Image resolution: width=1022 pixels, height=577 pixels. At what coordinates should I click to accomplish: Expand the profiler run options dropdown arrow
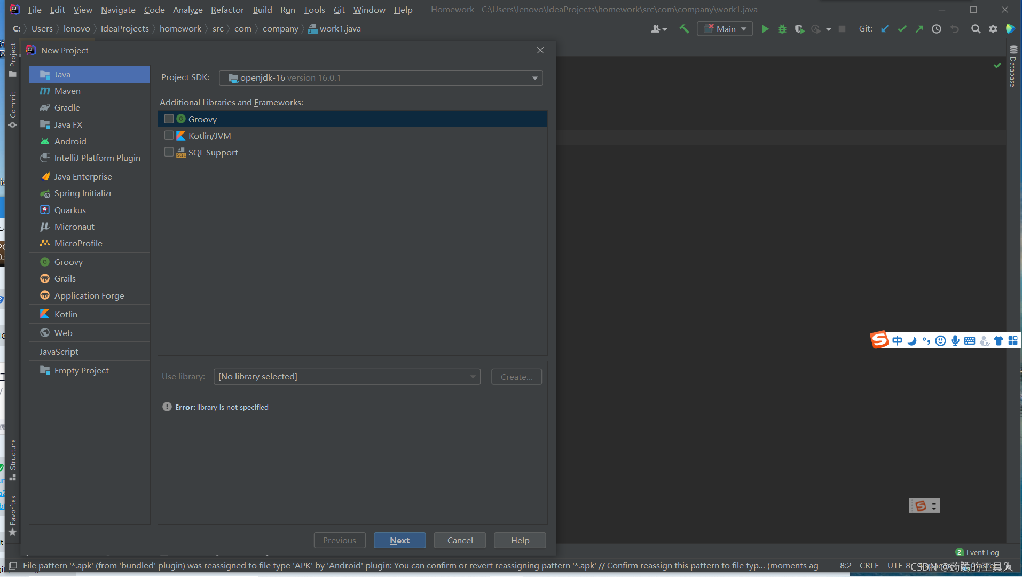click(x=828, y=29)
